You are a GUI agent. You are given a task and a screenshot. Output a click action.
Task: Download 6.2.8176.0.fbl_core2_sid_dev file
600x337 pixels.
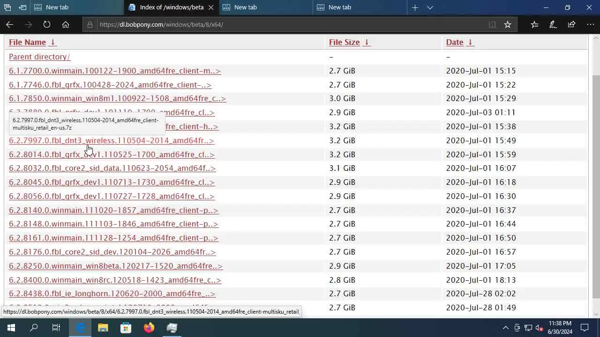coord(112,252)
